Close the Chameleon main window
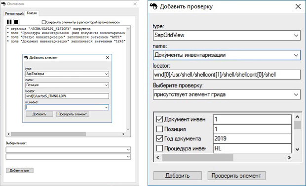 [x=135, y=4]
